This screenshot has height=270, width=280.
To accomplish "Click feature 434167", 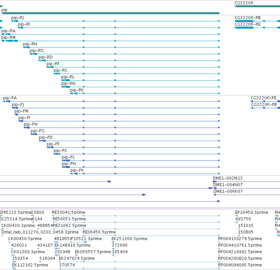I will pyautogui.click(x=45, y=245).
